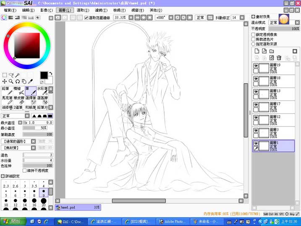The image size is (301, 226).
Task: Enable 剪裁遮色片 checkbox
Action: point(253,39)
